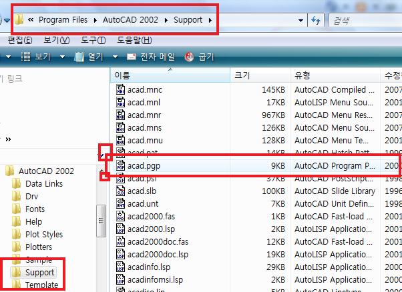Click the acadinfo.lsp file icon
402x292 pixels.
(x=120, y=267)
